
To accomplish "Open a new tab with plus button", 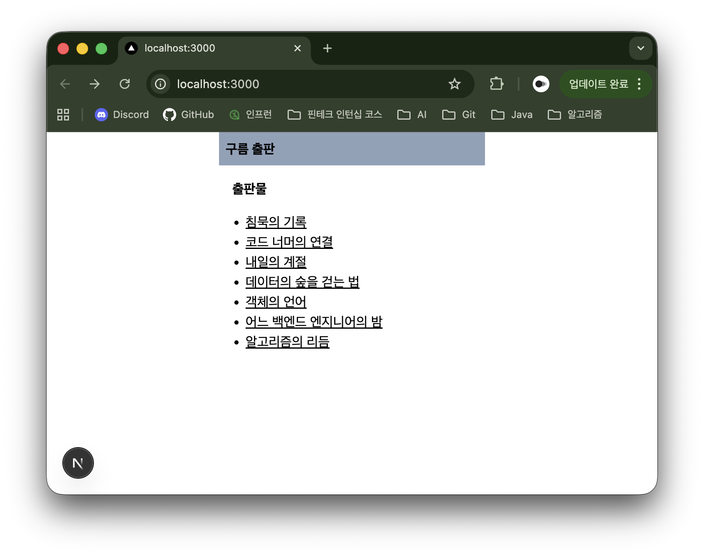I will [x=327, y=48].
